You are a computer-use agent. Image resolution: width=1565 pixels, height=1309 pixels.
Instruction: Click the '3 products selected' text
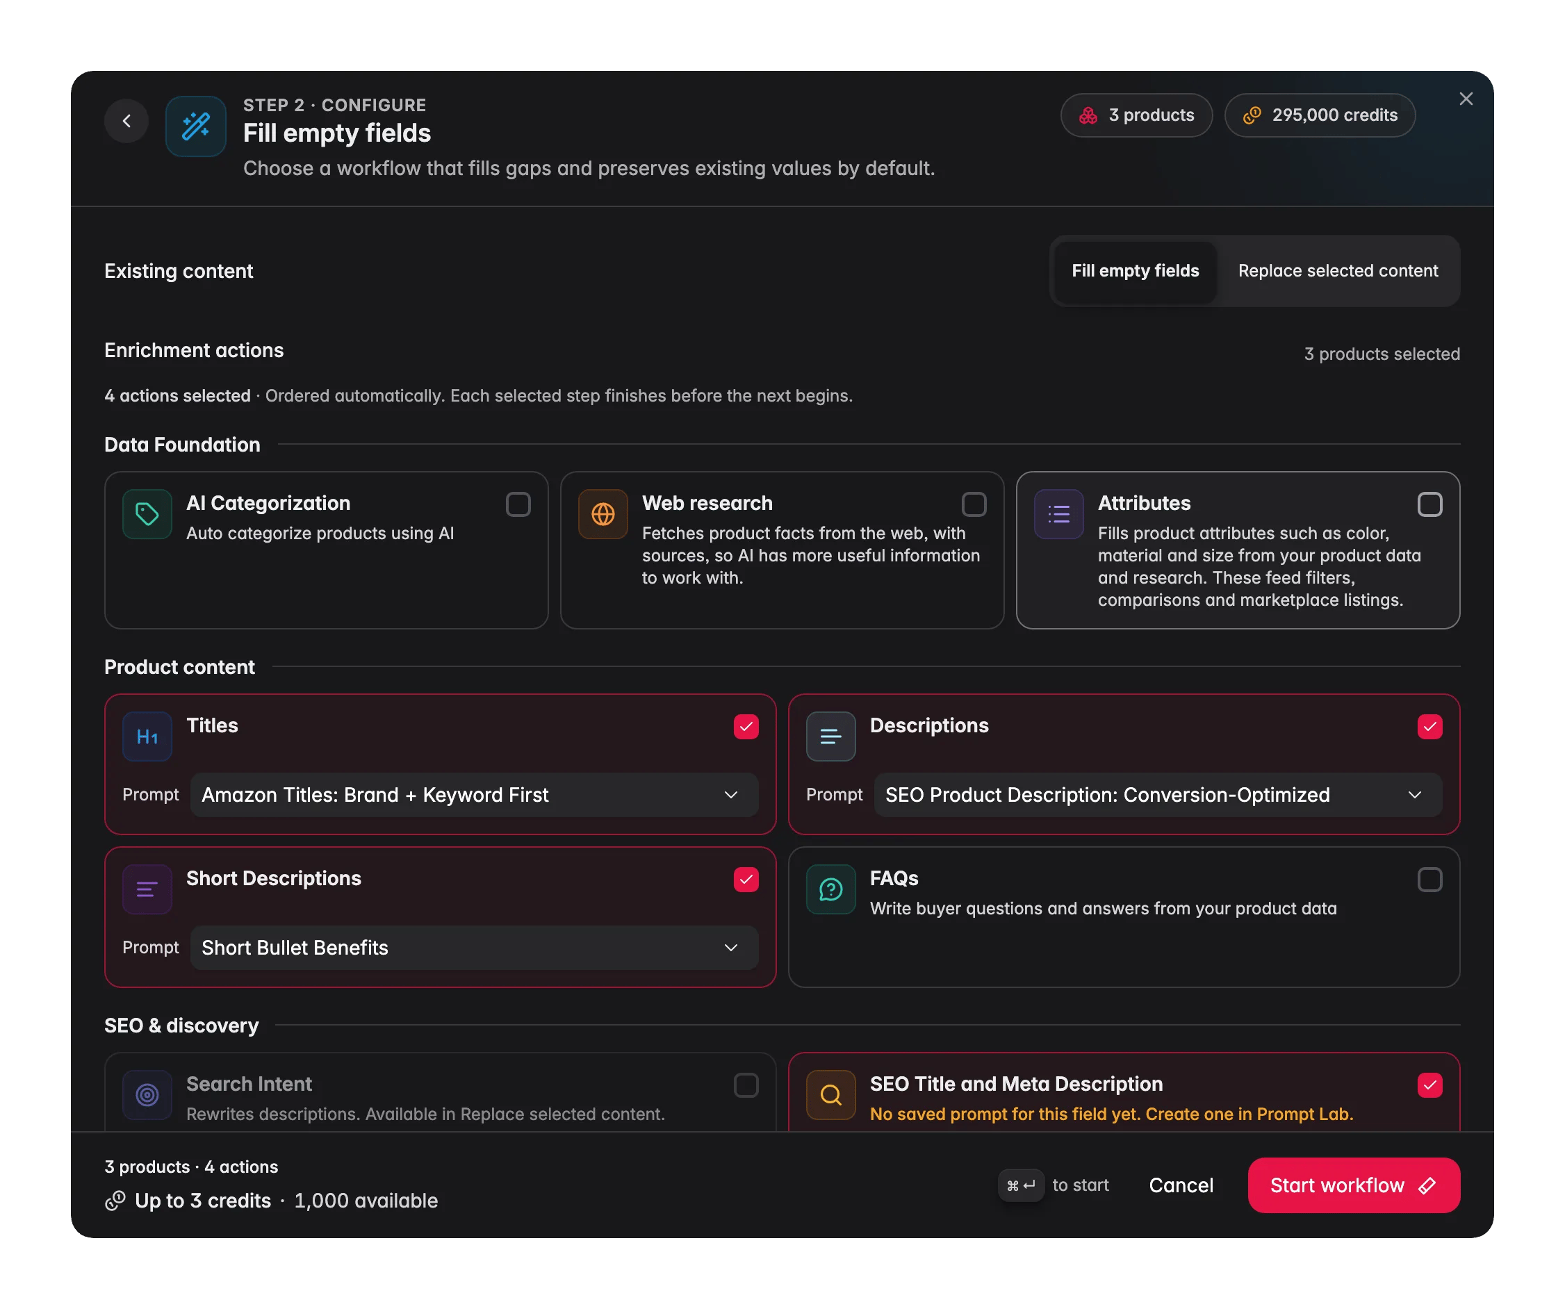(1382, 354)
